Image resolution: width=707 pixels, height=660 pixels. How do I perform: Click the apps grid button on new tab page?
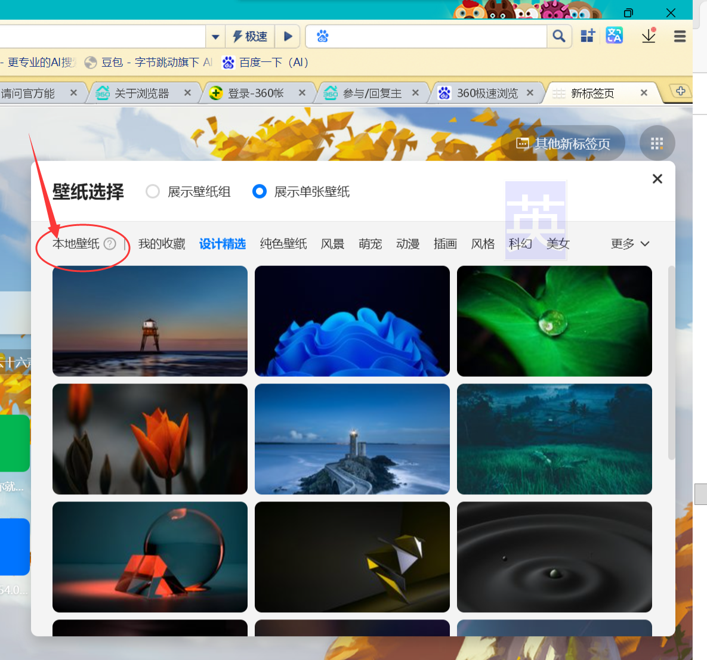coord(657,143)
